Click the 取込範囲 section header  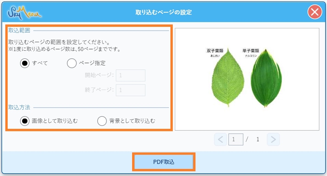(19, 30)
